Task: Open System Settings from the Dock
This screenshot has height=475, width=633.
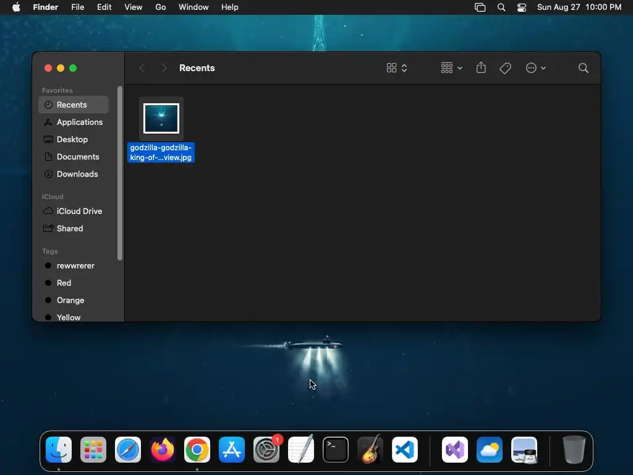Action: [266, 450]
